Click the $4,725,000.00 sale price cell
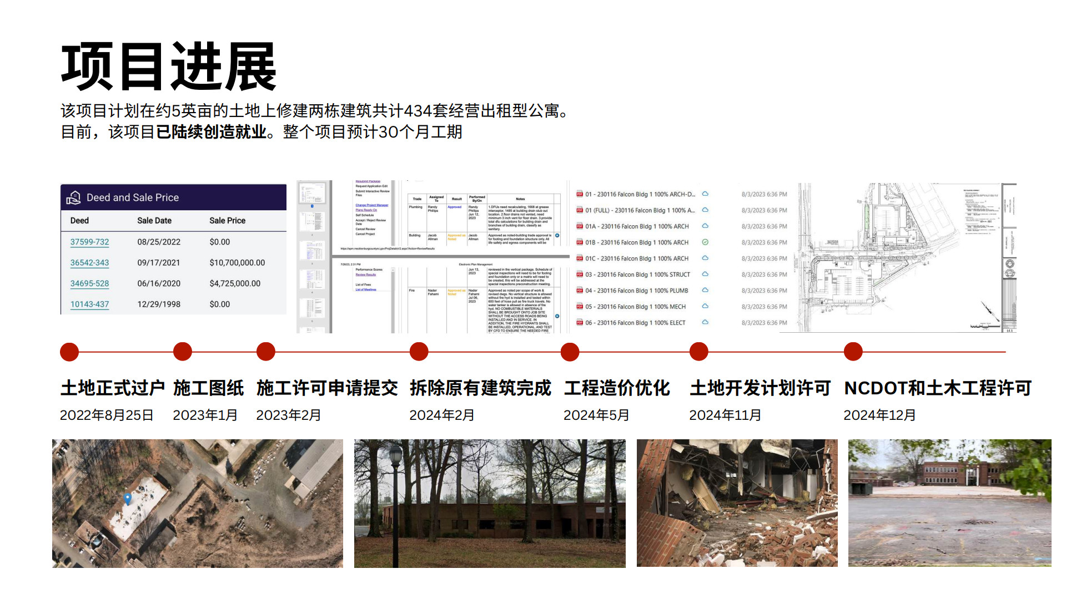1066x599 pixels. pyautogui.click(x=235, y=283)
